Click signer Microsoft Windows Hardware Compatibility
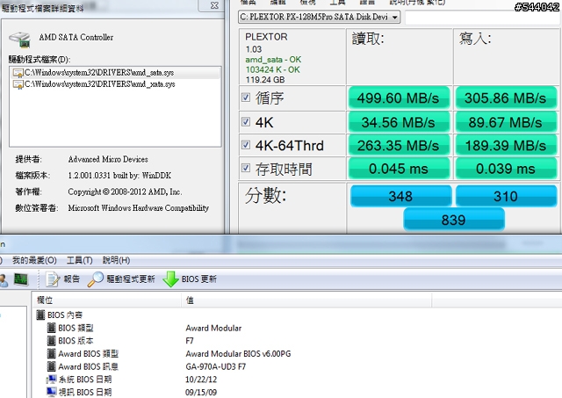The height and width of the screenshot is (398, 562). pyautogui.click(x=139, y=208)
